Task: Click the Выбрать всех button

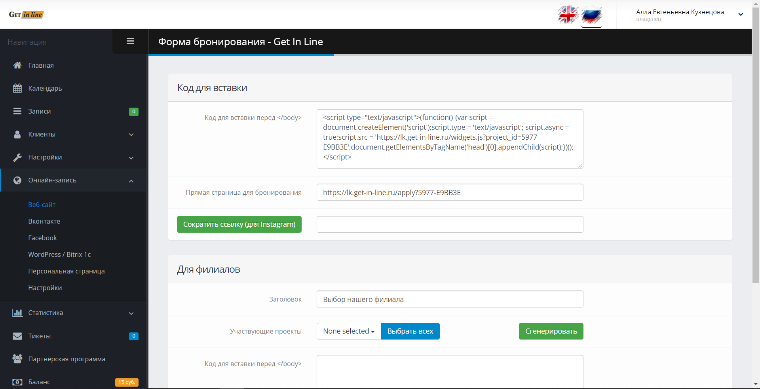Action: pos(410,331)
